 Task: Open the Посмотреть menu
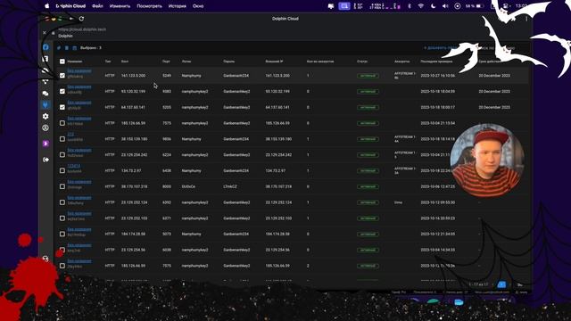[x=149, y=6]
